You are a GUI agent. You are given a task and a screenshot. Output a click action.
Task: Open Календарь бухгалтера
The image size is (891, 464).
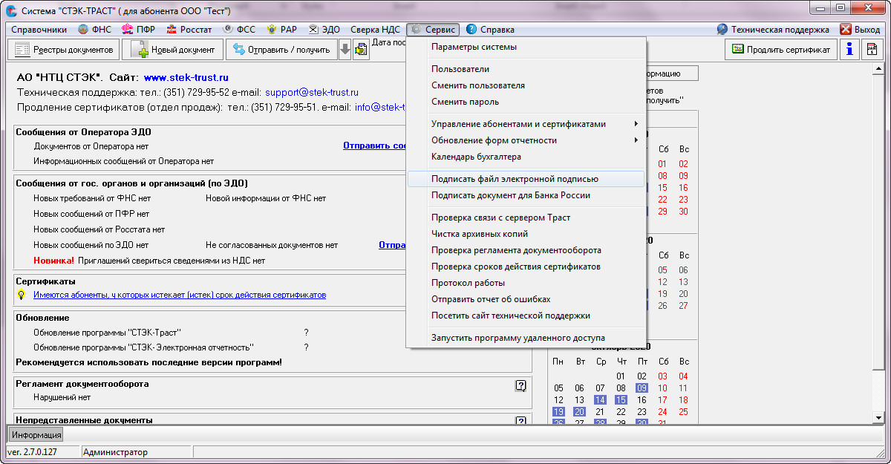pos(526,157)
